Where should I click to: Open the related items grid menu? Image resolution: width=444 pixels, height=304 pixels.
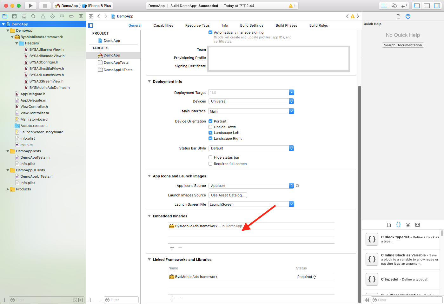(91, 16)
